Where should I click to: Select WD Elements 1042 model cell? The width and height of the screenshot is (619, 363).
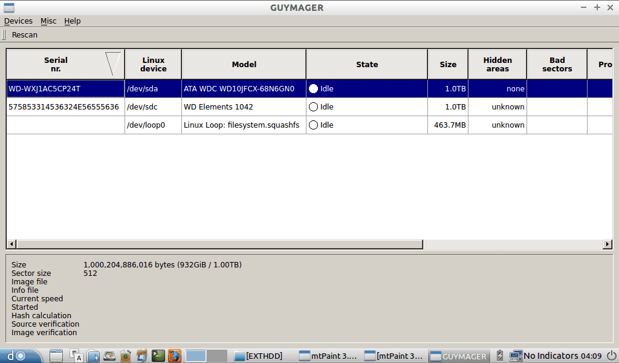244,107
